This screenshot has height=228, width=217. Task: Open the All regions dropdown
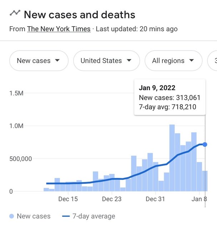173,61
